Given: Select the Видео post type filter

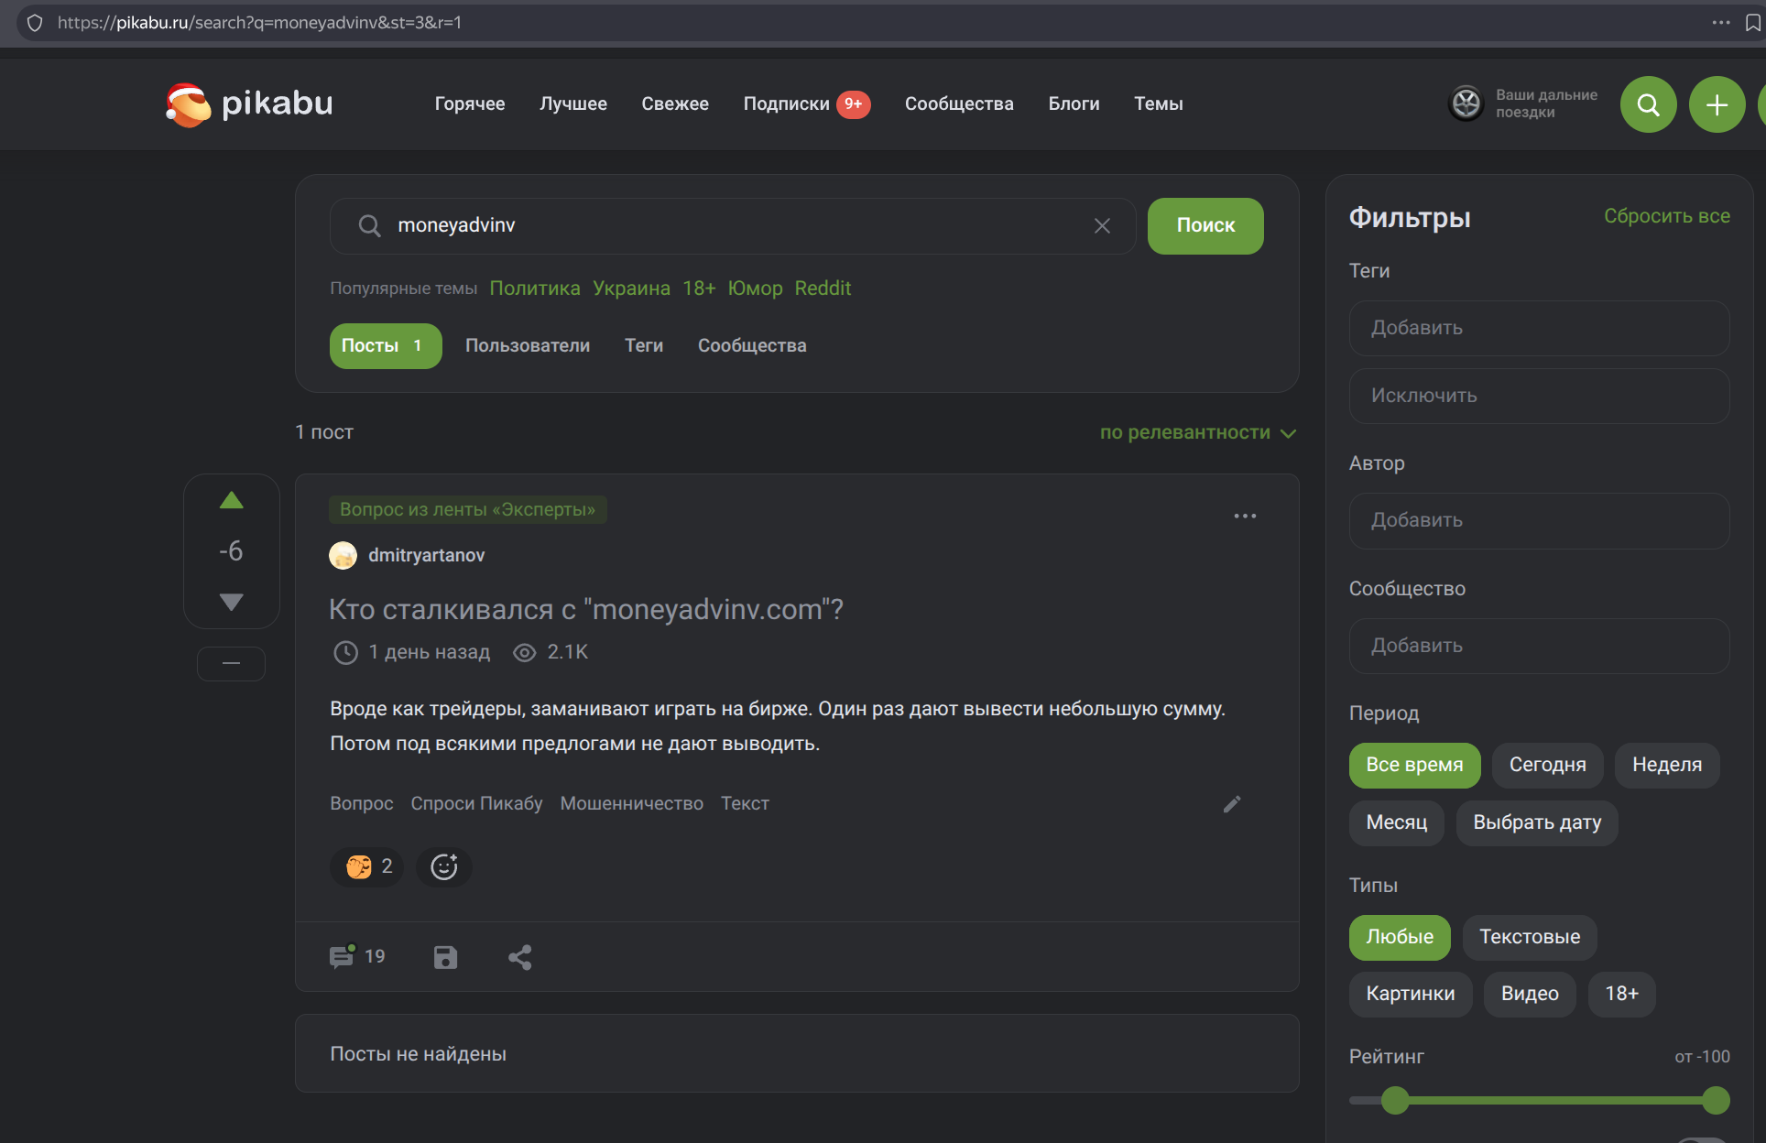Looking at the screenshot, I should (1530, 995).
